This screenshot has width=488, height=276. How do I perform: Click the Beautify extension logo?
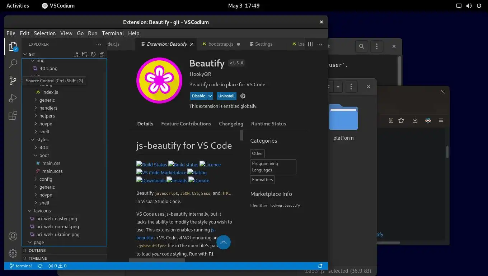[159, 80]
